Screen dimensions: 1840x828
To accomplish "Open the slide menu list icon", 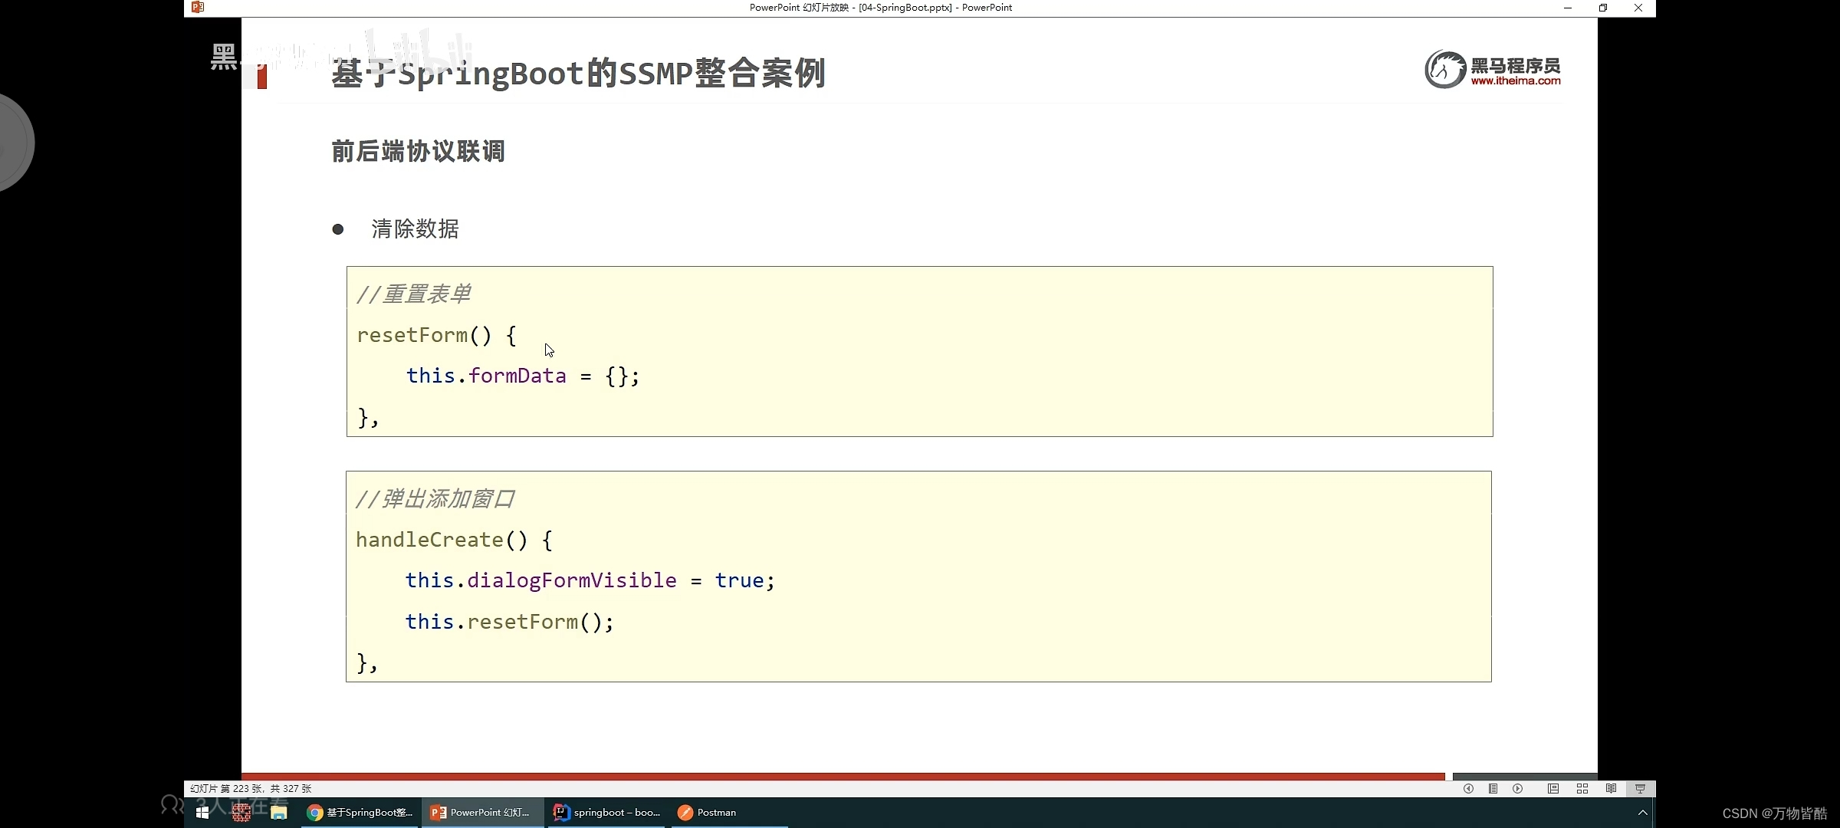I will tap(1493, 788).
